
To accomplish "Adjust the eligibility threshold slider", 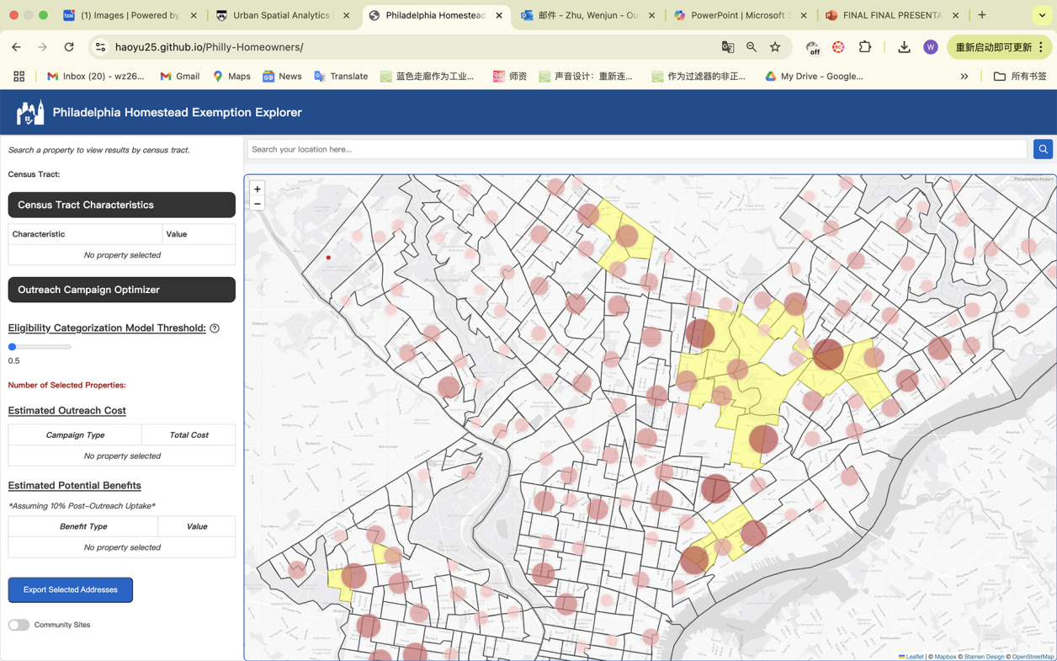I will pyautogui.click(x=40, y=347).
